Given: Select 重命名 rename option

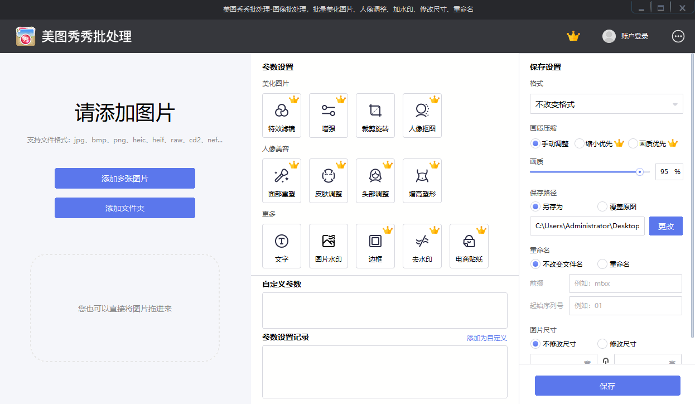Looking at the screenshot, I should pos(614,264).
